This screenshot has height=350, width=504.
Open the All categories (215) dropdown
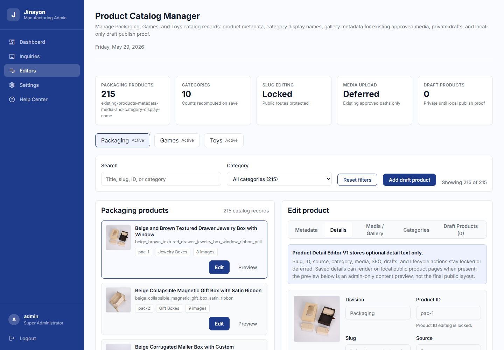[279, 179]
